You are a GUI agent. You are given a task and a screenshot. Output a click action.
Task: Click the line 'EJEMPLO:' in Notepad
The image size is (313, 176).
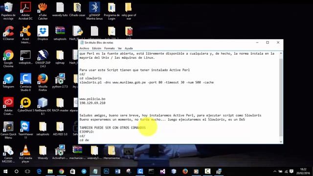[x=87, y=132]
